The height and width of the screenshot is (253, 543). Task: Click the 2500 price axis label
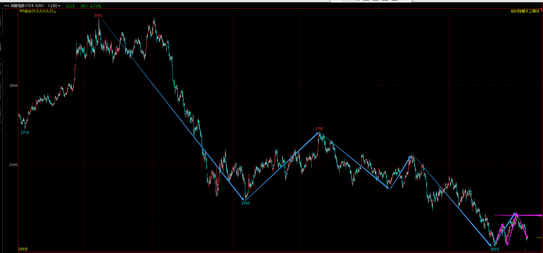point(13,165)
